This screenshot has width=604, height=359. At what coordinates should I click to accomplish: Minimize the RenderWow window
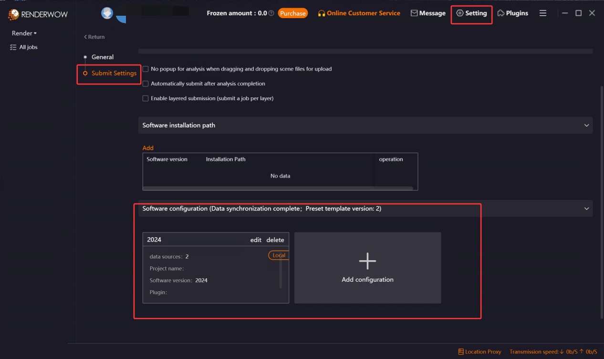(565, 13)
